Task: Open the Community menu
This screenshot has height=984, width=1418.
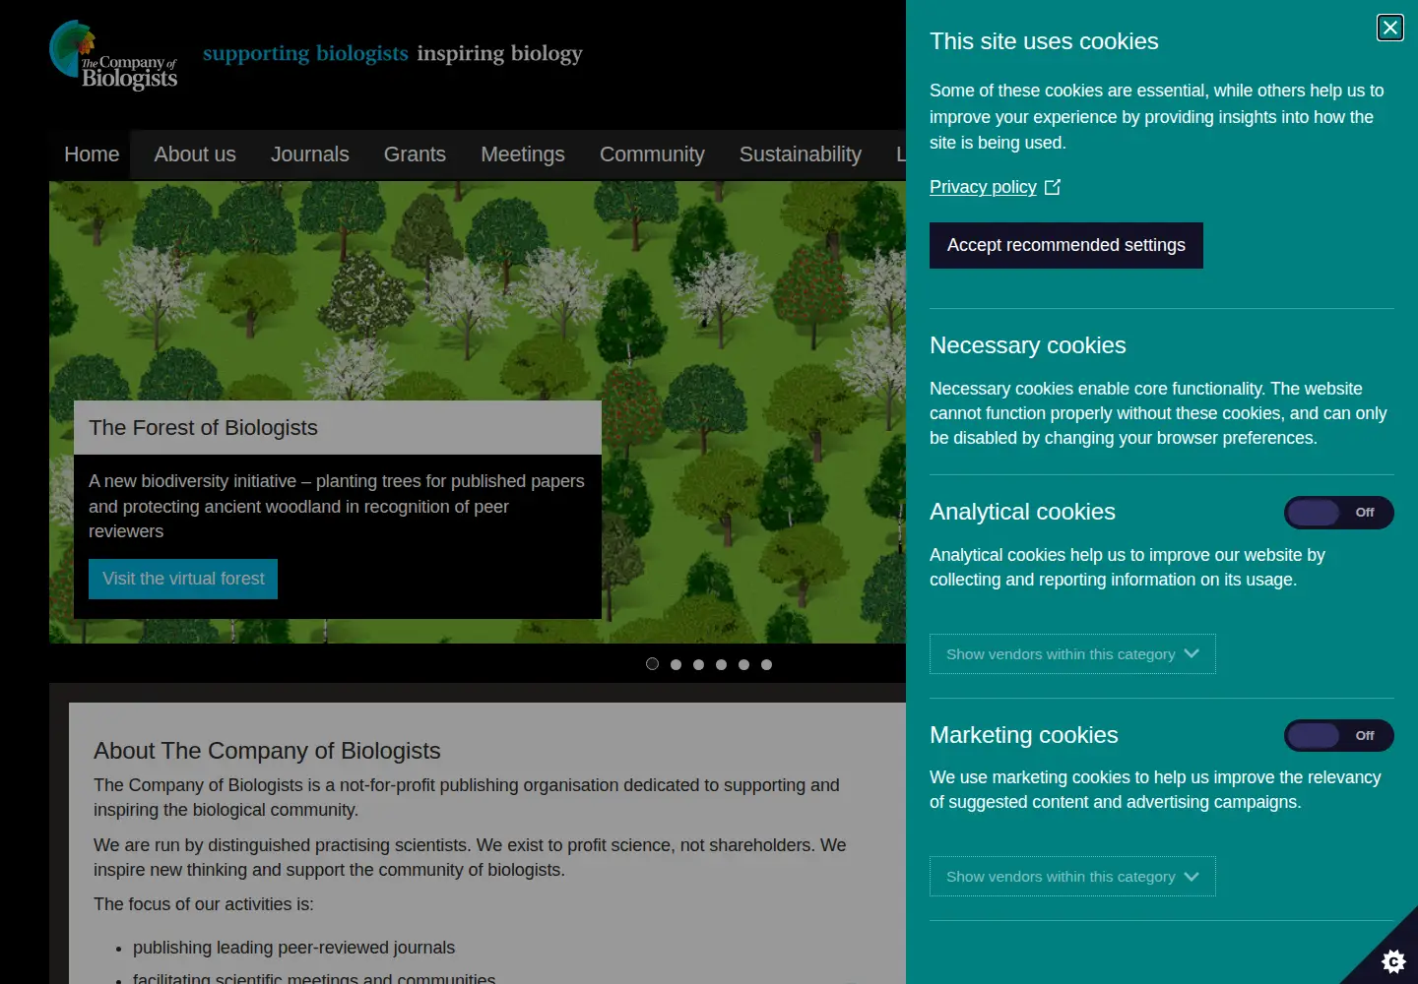Action: [x=652, y=154]
